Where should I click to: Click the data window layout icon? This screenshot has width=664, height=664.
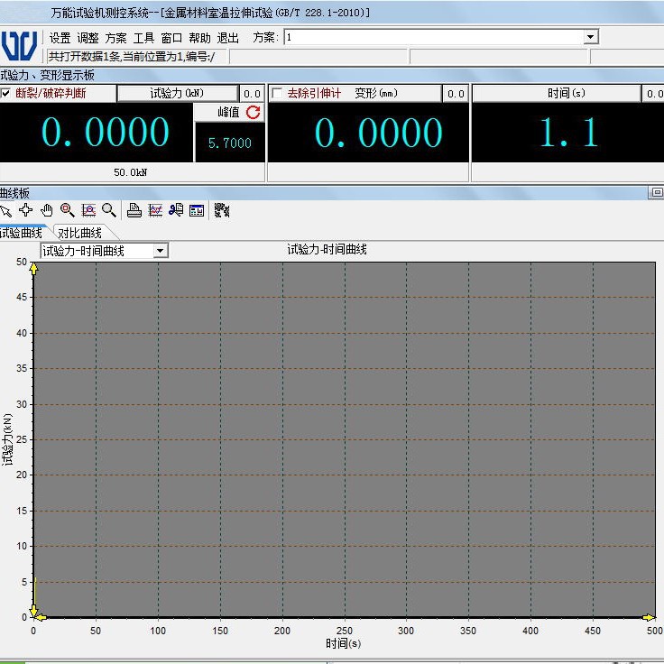pyautogui.click(x=197, y=210)
